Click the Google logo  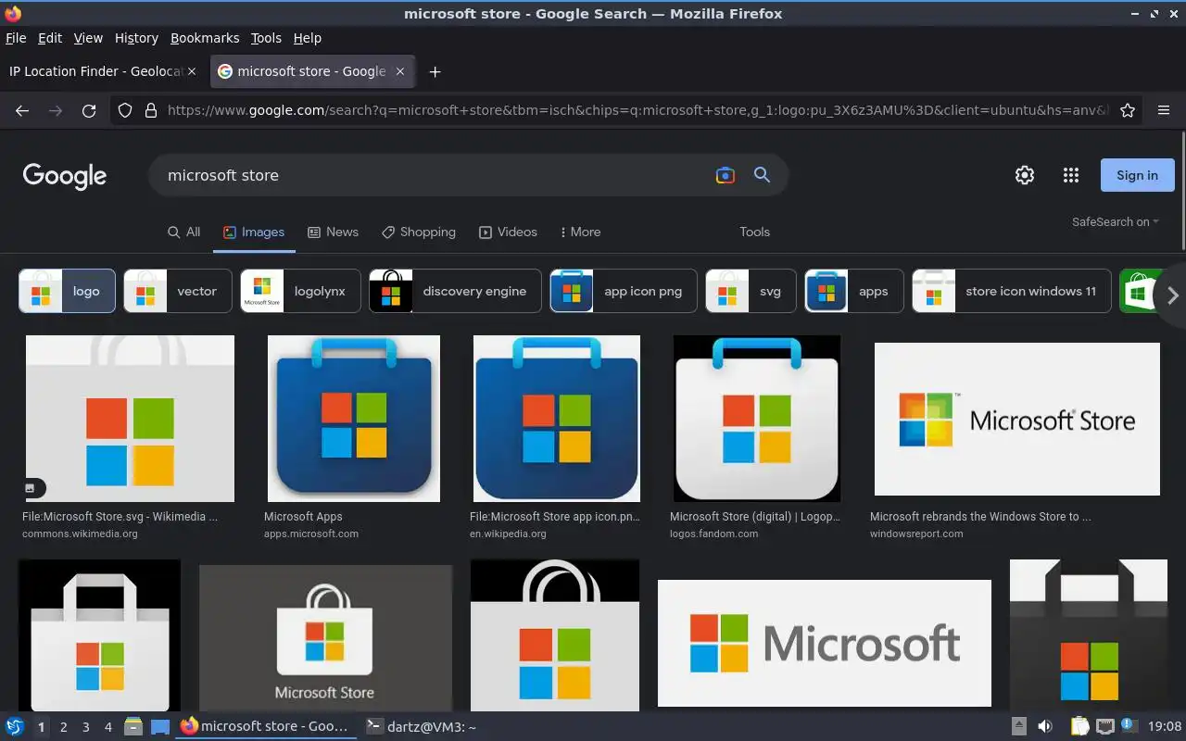[x=65, y=176]
